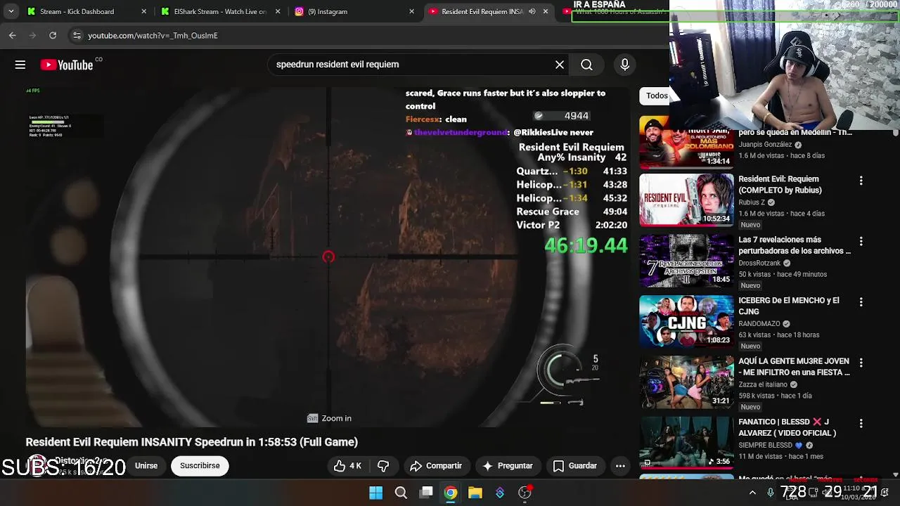This screenshot has height=506, width=900.
Task: Visit the Zazza el italiano channel link
Action: point(763,384)
